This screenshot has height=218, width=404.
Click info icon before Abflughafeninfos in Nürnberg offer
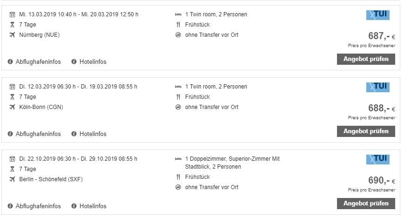[x=10, y=61]
